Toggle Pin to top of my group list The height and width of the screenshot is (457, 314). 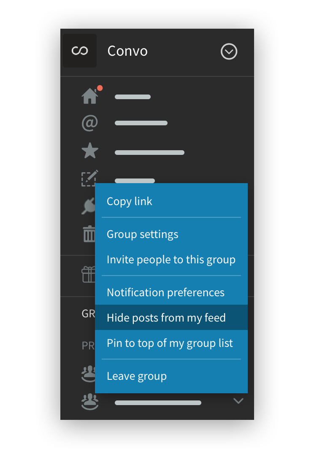click(170, 343)
